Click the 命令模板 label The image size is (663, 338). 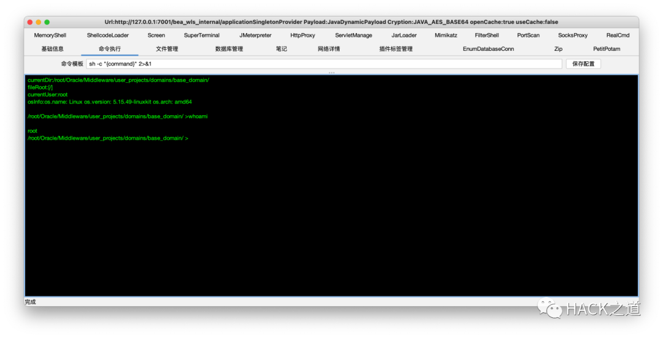pyautogui.click(x=72, y=64)
